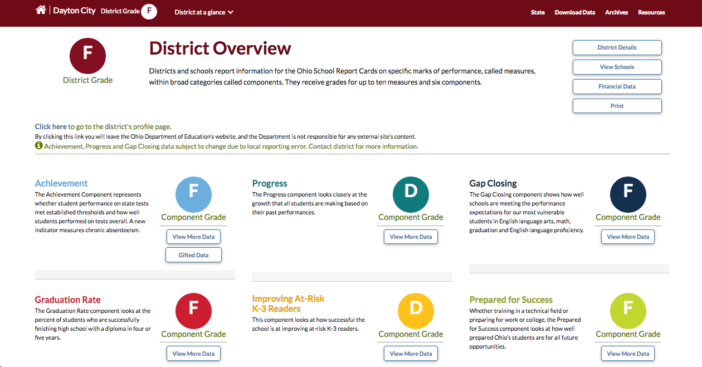This screenshot has height=367, width=702.
Task: Click Component Grade label under Graduation Rate circle
Action: tap(193, 334)
